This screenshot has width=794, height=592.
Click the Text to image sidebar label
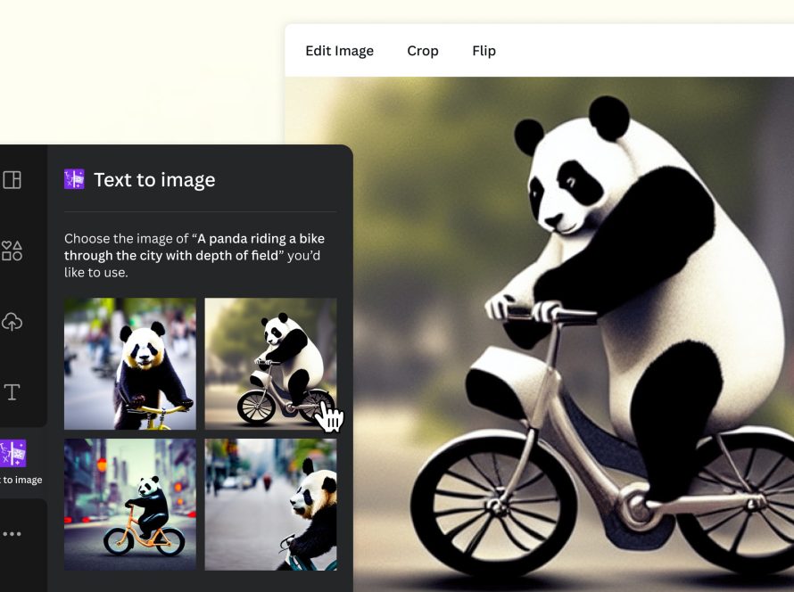coord(21,480)
